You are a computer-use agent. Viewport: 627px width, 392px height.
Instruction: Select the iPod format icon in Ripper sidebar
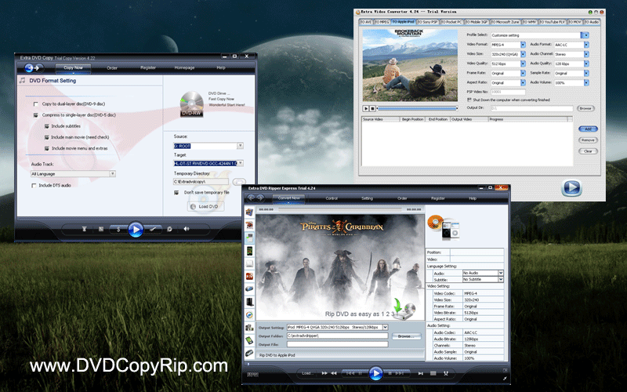[249, 238]
